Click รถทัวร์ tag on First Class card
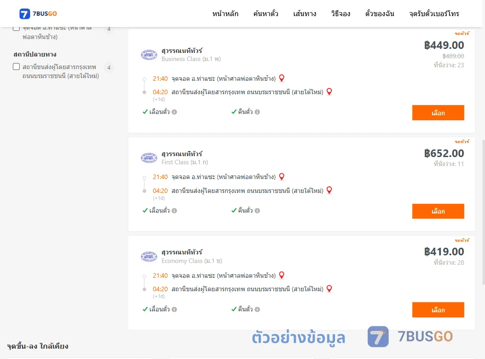 tap(462, 141)
